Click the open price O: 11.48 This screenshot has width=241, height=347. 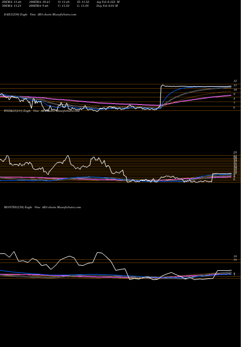click(65, 2)
